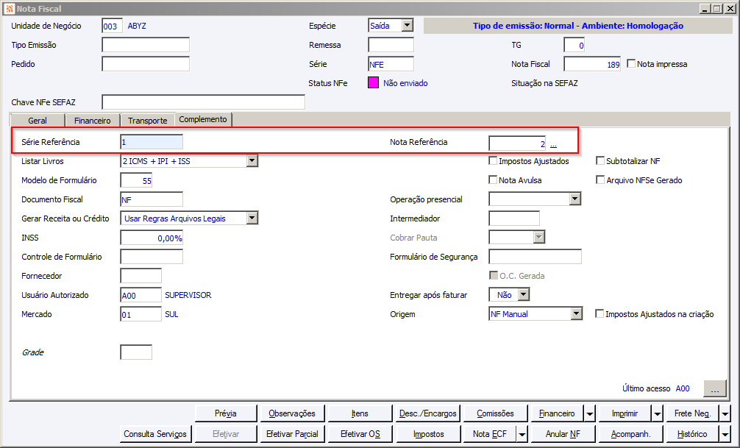Click the INSS percentage field

click(x=152, y=238)
